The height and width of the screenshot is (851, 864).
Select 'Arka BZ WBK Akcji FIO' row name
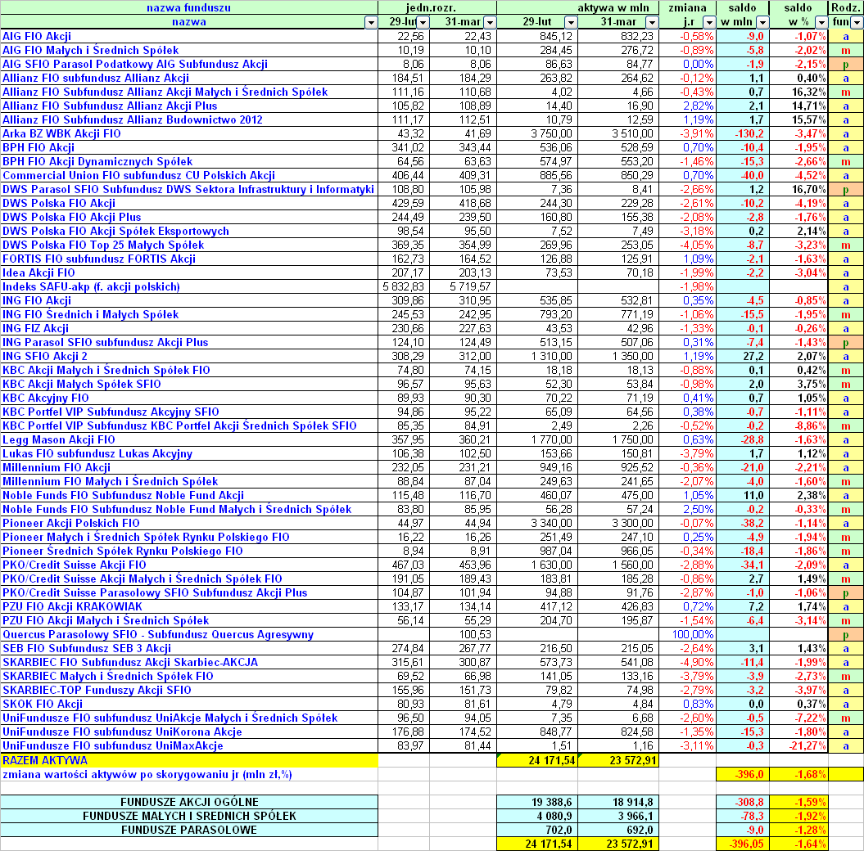tap(61, 133)
